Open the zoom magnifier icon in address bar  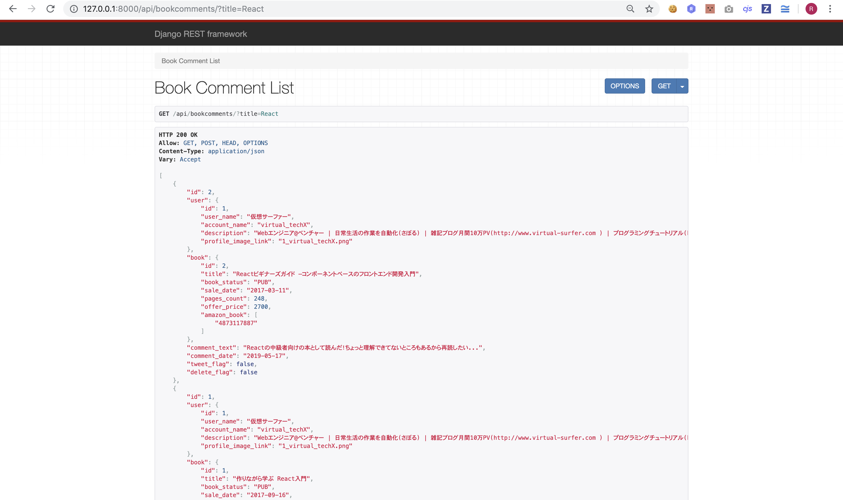(x=630, y=9)
